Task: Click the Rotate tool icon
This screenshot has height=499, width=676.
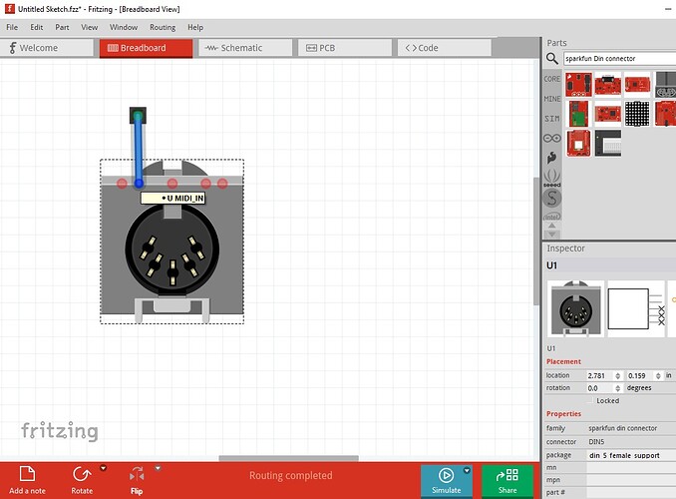Action: click(82, 474)
